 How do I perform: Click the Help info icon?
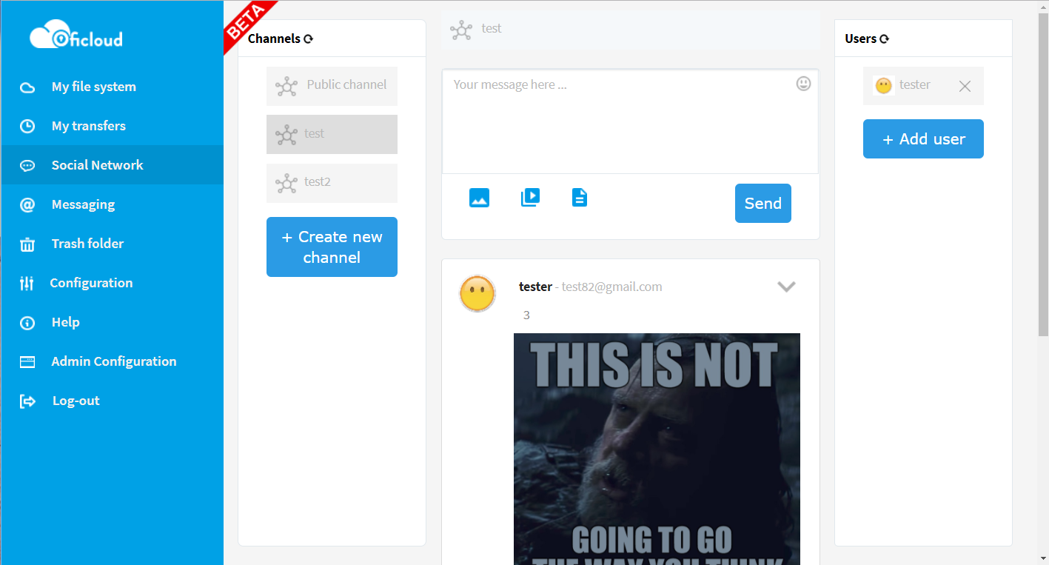(x=27, y=322)
